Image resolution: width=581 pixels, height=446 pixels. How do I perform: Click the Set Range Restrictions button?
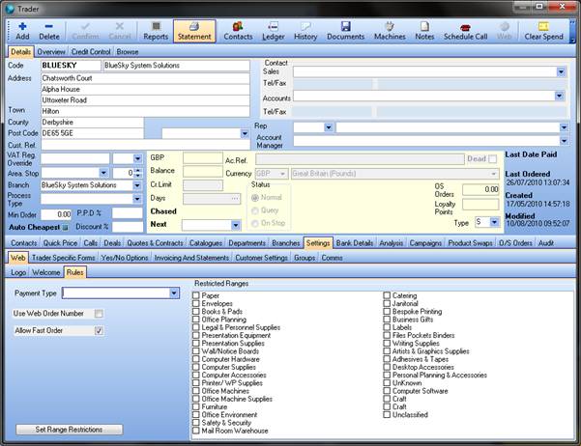click(x=70, y=430)
